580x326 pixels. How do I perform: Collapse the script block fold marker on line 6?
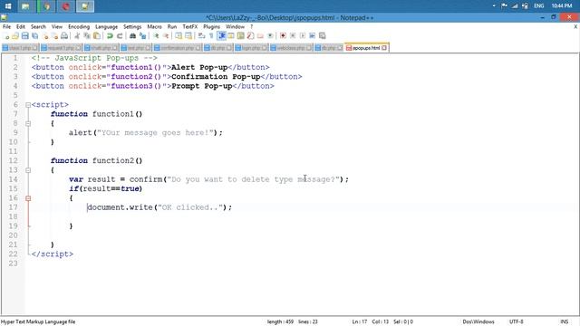(28, 105)
